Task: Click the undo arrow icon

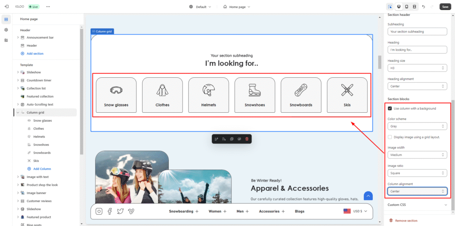Action: (423, 7)
